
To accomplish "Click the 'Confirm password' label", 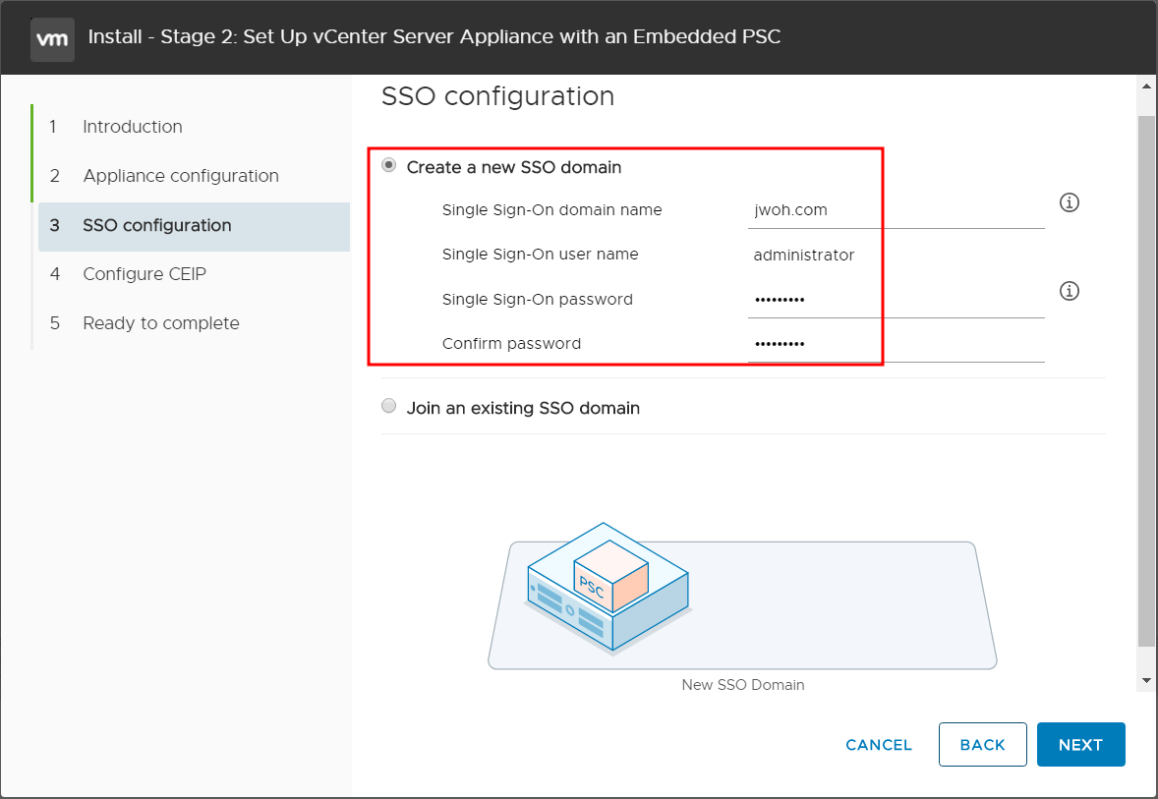I will click(511, 344).
